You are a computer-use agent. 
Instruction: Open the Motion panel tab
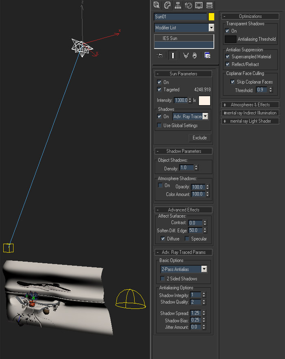[x=188, y=5]
